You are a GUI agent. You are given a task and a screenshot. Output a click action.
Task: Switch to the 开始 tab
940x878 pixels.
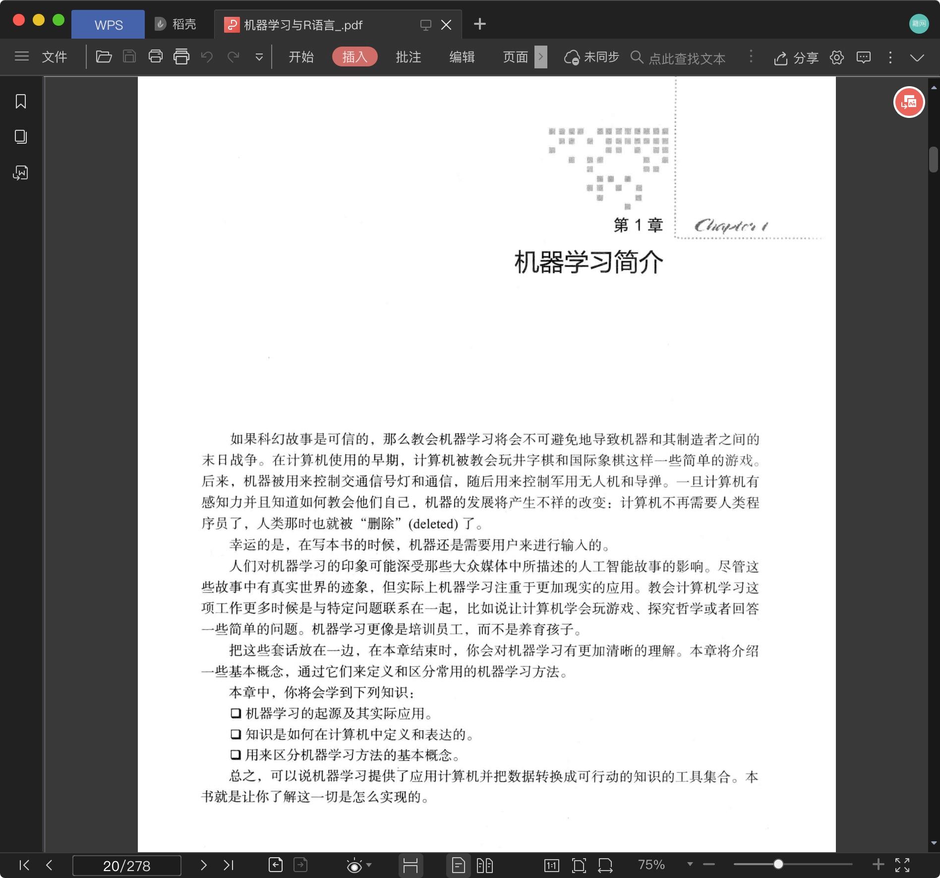pyautogui.click(x=301, y=57)
